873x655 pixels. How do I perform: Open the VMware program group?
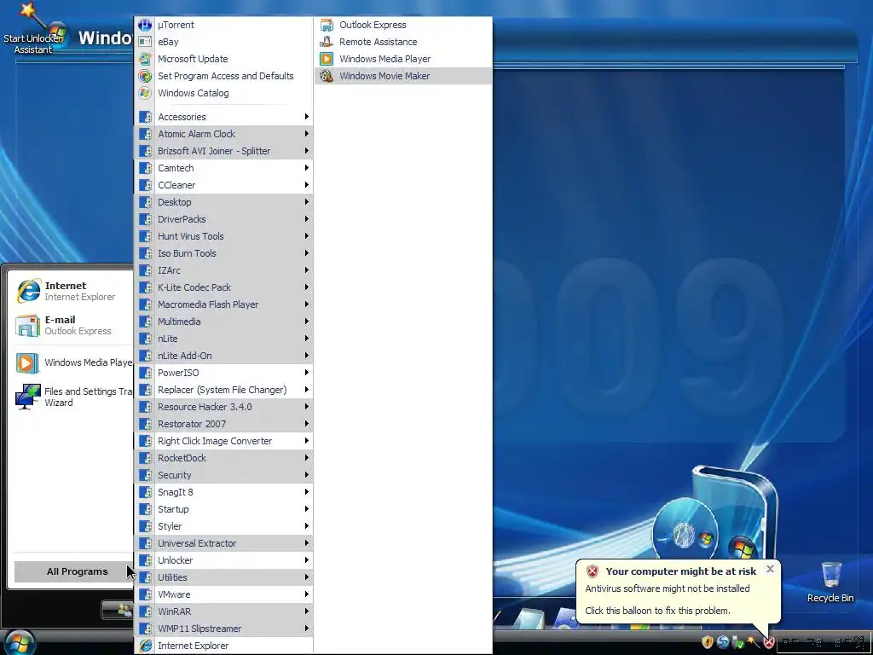(x=223, y=594)
